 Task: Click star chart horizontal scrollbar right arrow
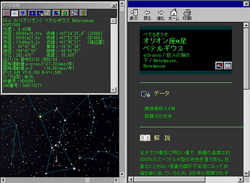tap(116, 180)
